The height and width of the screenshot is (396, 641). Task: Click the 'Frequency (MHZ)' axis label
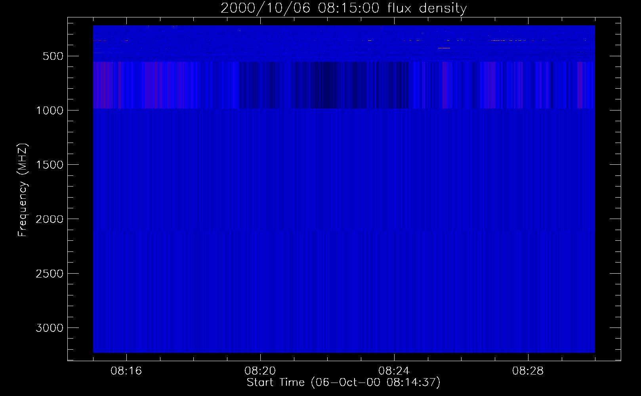tap(23, 190)
